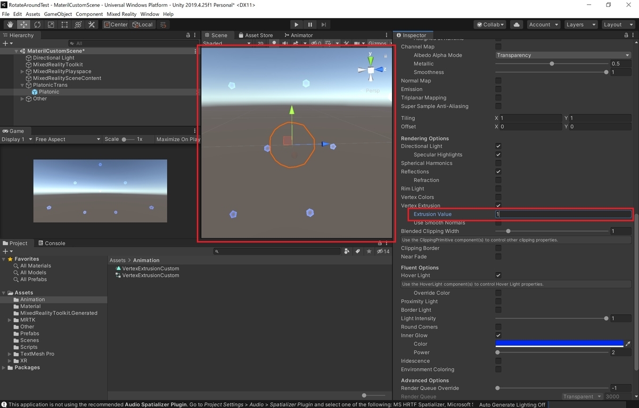Switch to the Animator tab
Viewport: 639px width, 408px height.
[298, 35]
